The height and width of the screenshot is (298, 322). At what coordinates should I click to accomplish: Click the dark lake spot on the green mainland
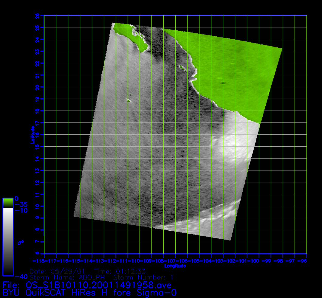222,83
